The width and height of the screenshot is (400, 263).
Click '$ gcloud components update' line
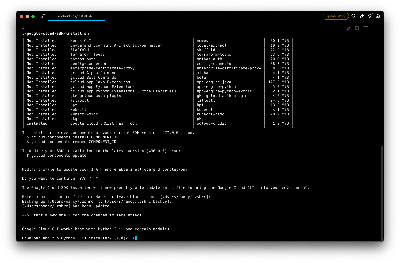pyautogui.click(x=57, y=156)
